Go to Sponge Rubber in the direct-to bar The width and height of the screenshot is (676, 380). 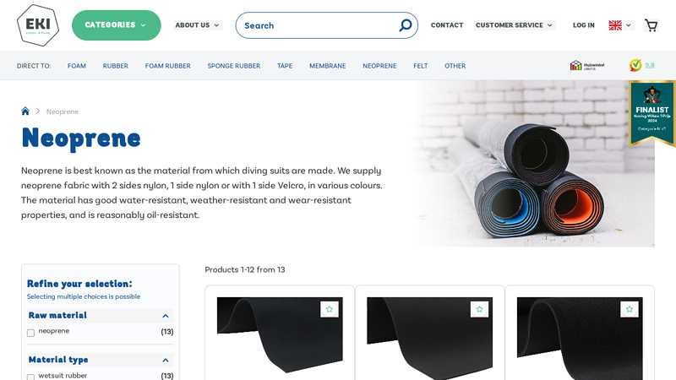[x=234, y=66]
